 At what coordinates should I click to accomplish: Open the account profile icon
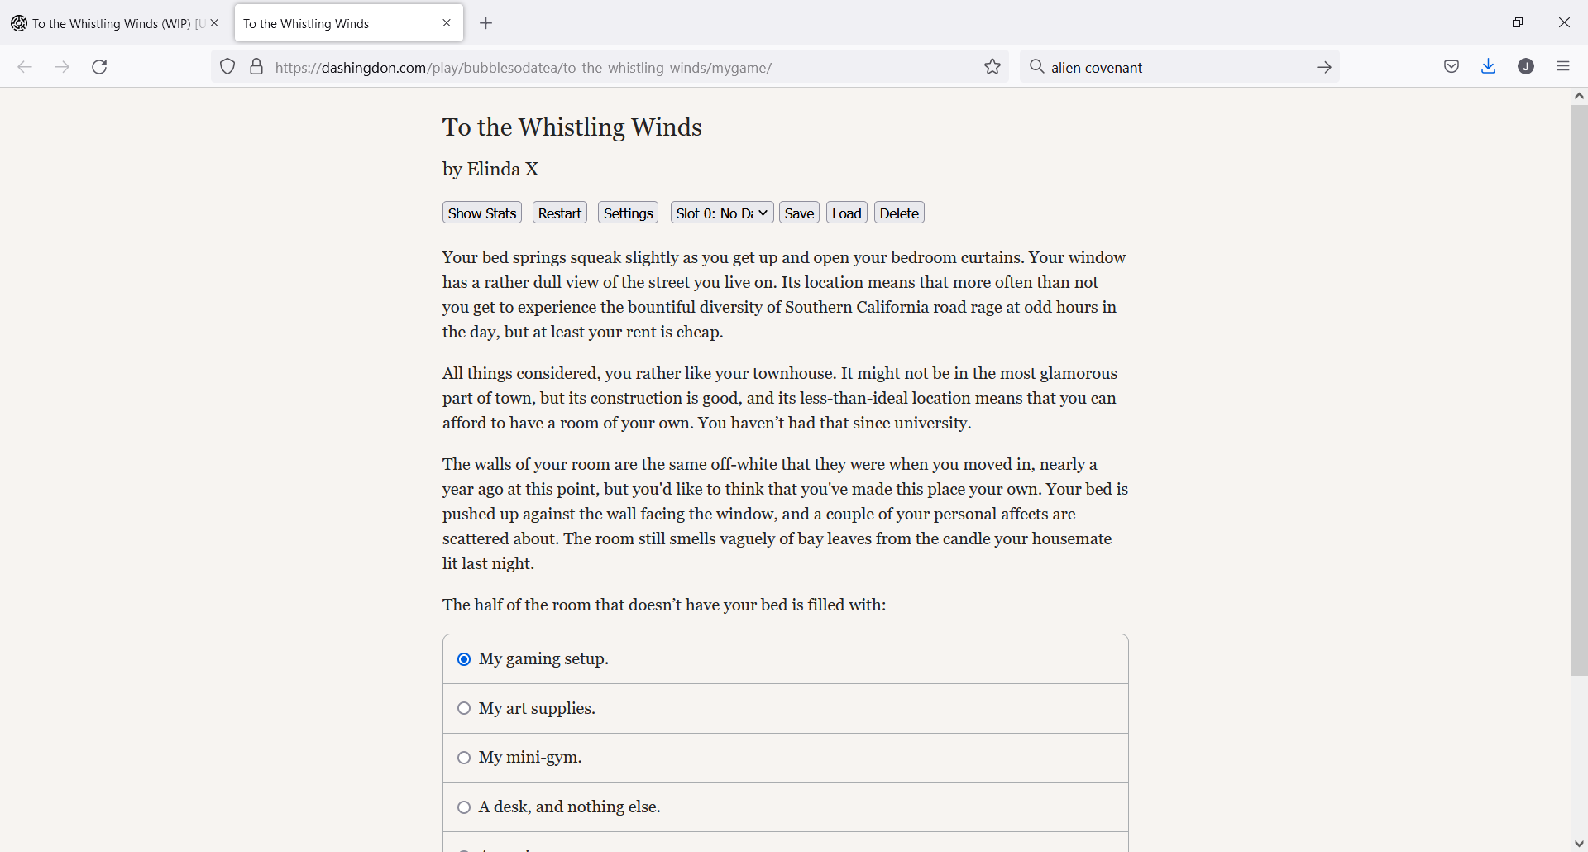1526,67
